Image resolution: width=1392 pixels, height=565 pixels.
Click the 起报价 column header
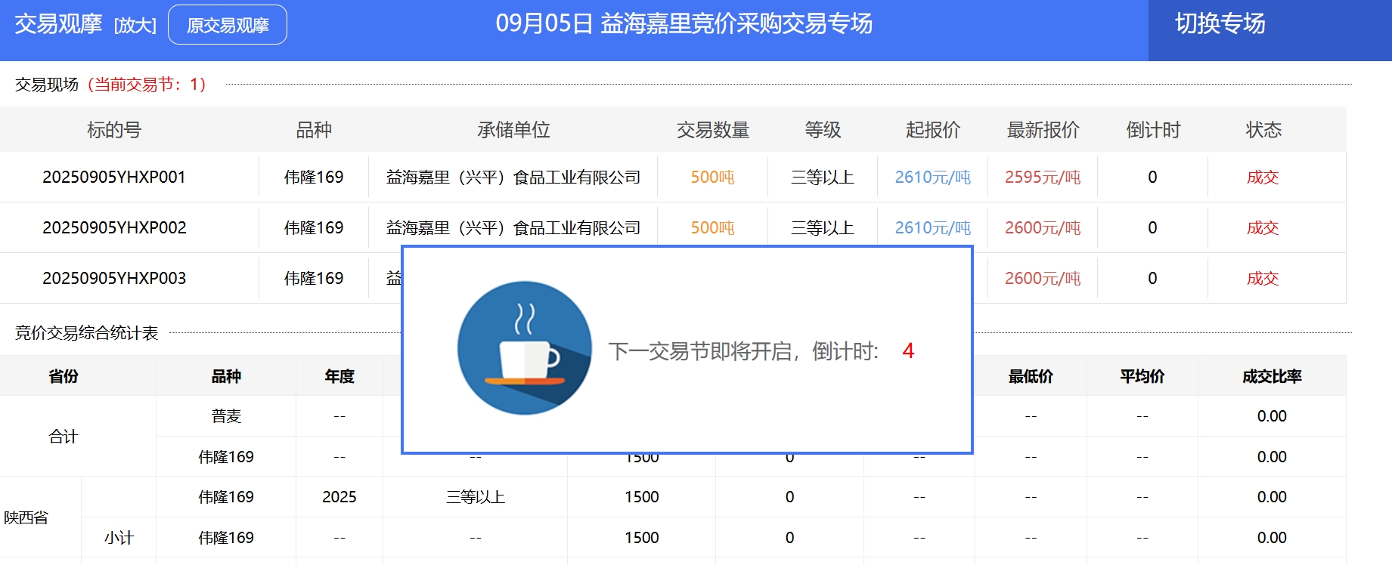click(x=933, y=130)
